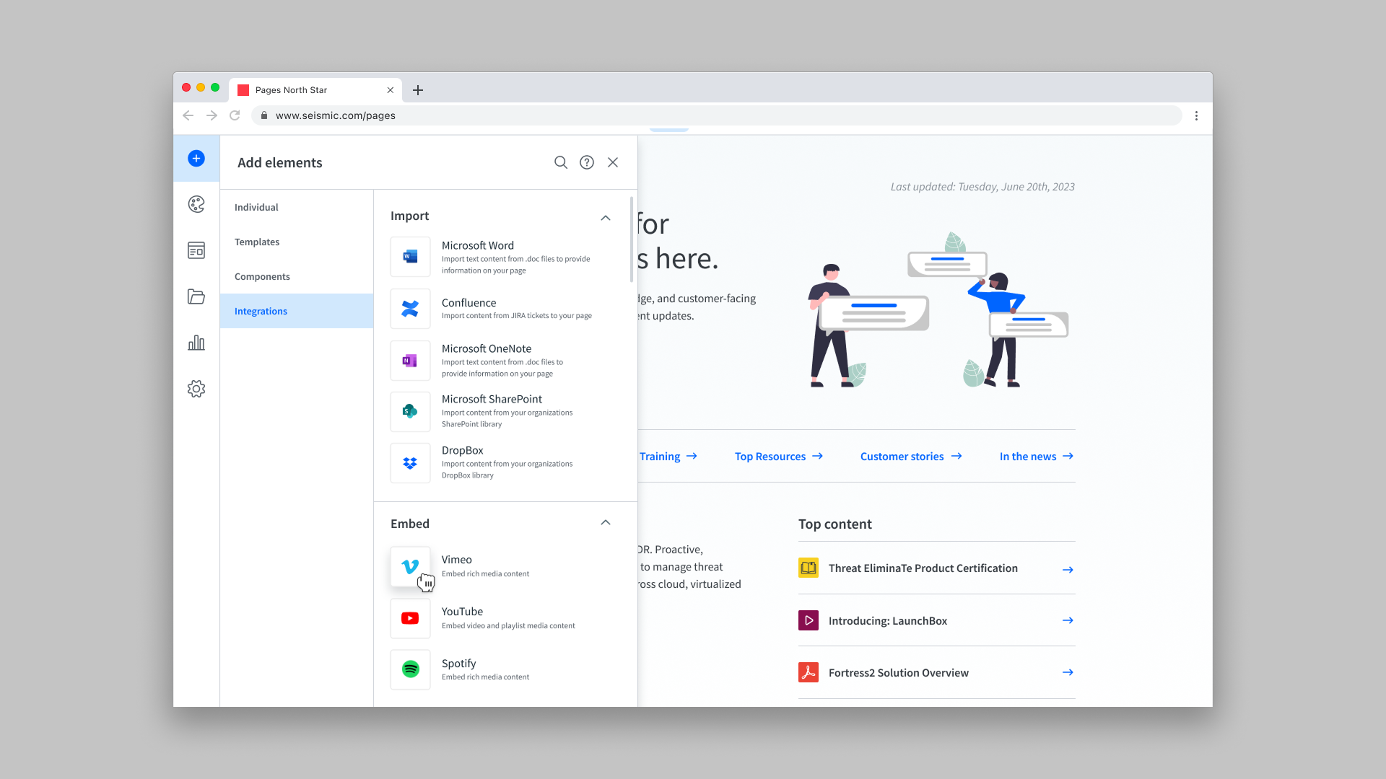Image resolution: width=1386 pixels, height=779 pixels.
Task: Open the folder icon in left sidebar
Action: (x=196, y=296)
